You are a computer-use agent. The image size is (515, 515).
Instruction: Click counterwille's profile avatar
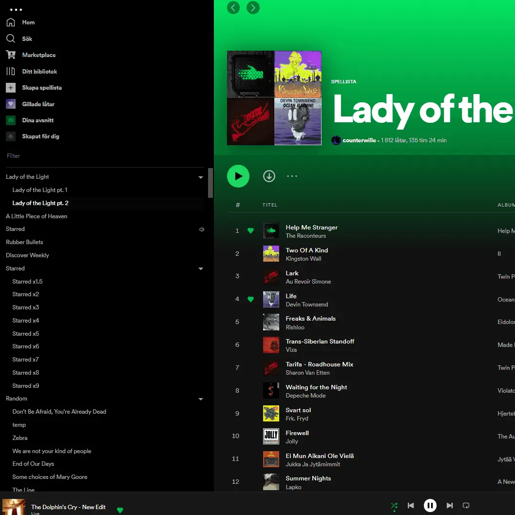(x=336, y=140)
